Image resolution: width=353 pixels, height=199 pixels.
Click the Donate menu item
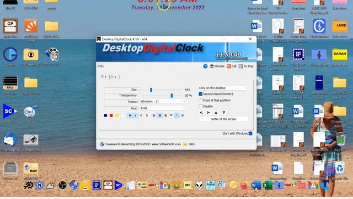pos(217,66)
